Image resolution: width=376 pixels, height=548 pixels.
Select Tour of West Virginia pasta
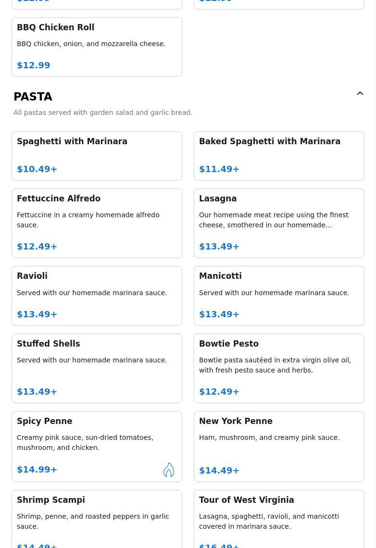279,519
